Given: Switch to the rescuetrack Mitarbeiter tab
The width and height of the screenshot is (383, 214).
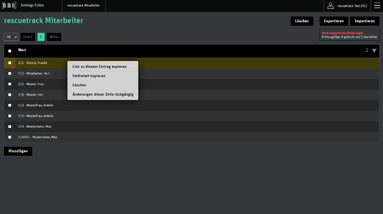Looking at the screenshot, I should pos(83,5).
